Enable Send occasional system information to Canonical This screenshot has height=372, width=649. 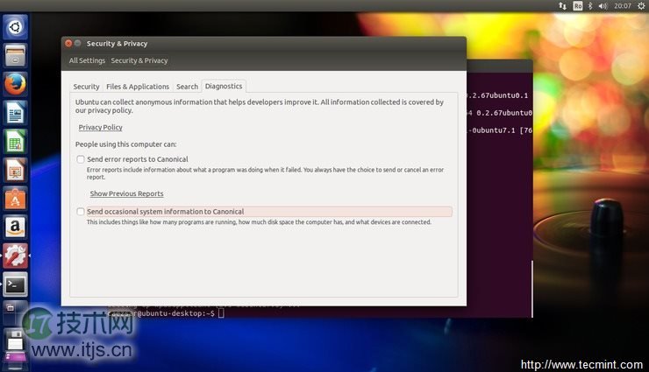(x=81, y=212)
